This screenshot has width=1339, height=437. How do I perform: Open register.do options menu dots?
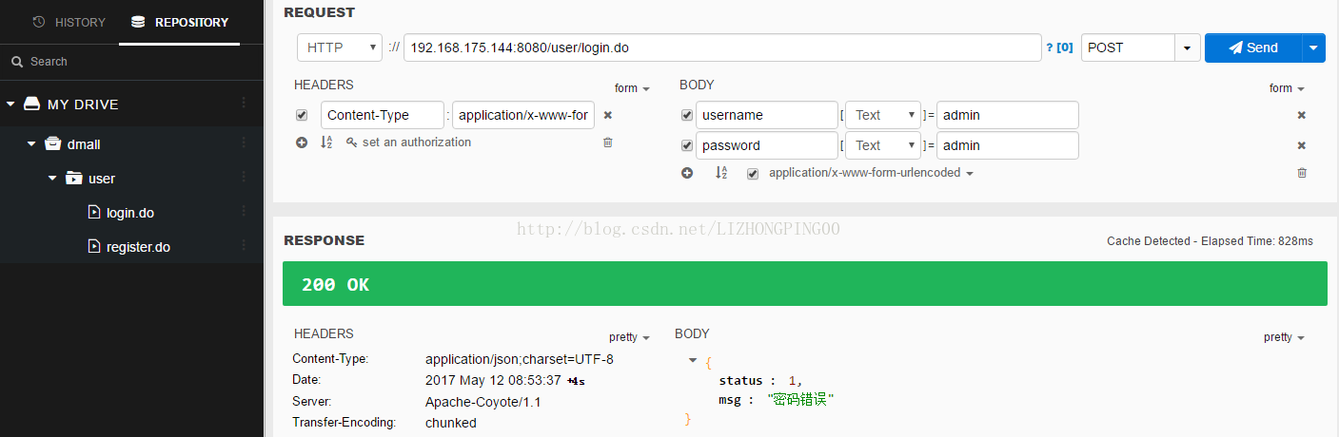(244, 246)
